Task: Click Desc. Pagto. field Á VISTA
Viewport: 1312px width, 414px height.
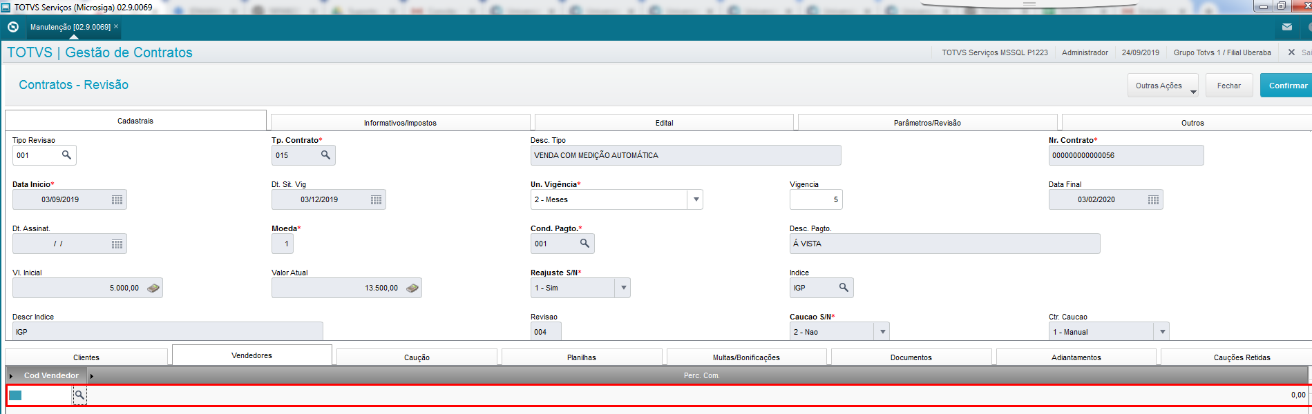Action: (945, 244)
